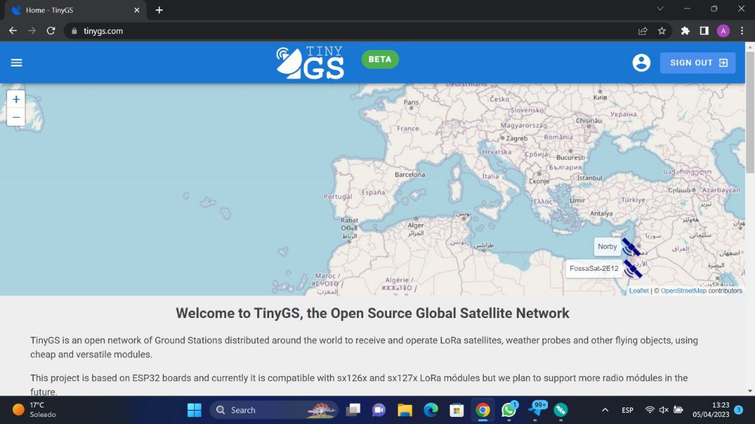The image size is (755, 424).
Task: Open the hamburger navigation menu
Action: pos(17,62)
